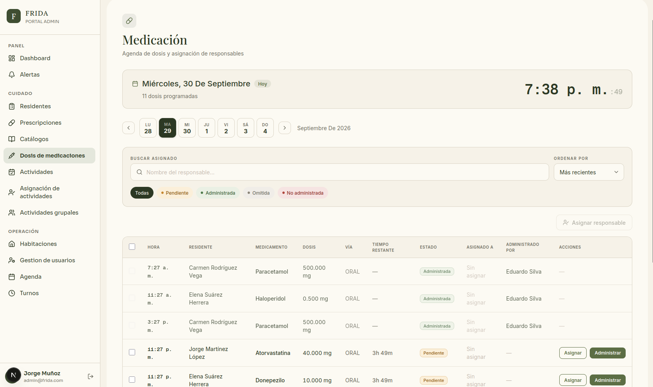Image resolution: width=653 pixels, height=387 pixels.
Task: Open the Alertas bell icon
Action: click(12, 75)
